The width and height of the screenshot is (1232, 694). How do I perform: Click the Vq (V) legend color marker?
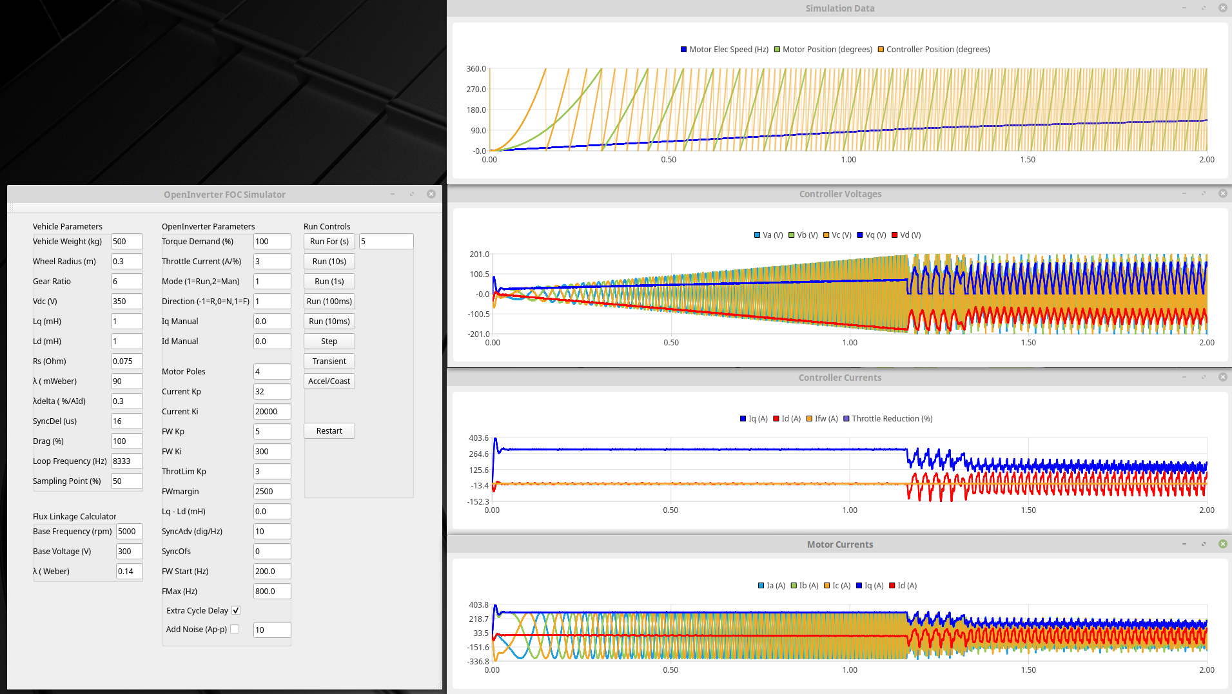(x=859, y=235)
